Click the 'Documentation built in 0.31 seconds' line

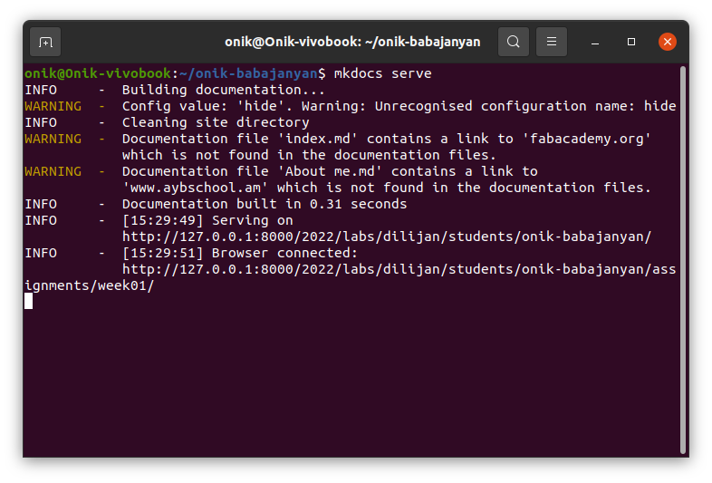265,204
